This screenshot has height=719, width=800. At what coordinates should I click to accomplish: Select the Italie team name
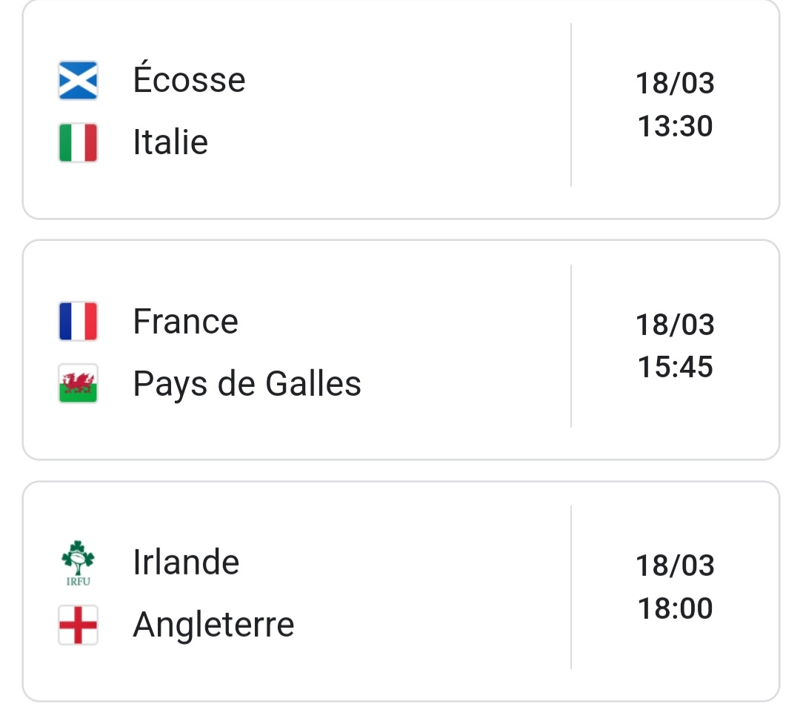(x=170, y=142)
